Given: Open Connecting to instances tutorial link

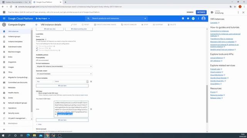Looking at the screenshot, I should pyautogui.click(x=220, y=31).
